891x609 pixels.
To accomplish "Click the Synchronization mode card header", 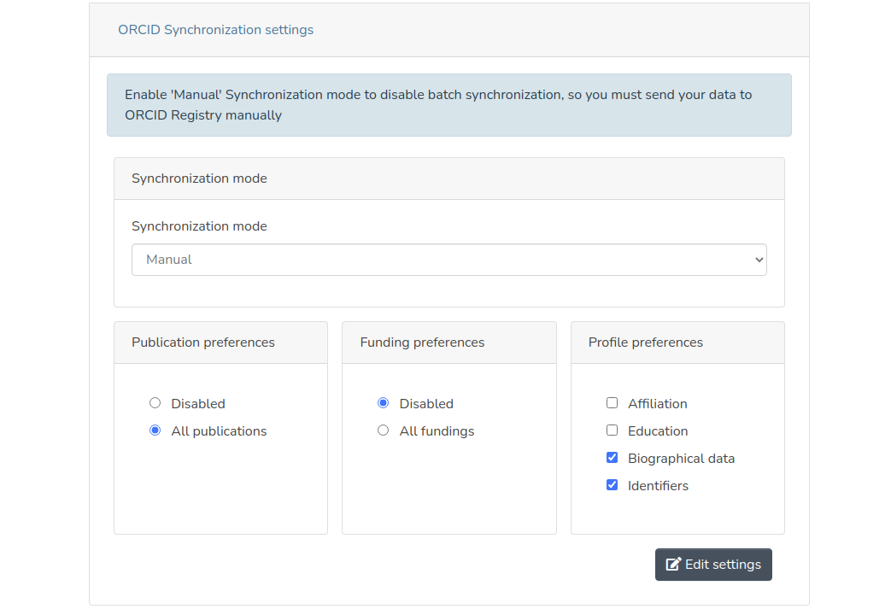I will tap(448, 179).
